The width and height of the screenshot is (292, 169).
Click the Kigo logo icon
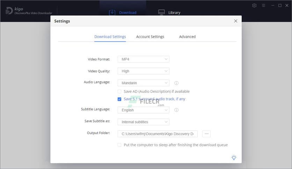point(9,10)
